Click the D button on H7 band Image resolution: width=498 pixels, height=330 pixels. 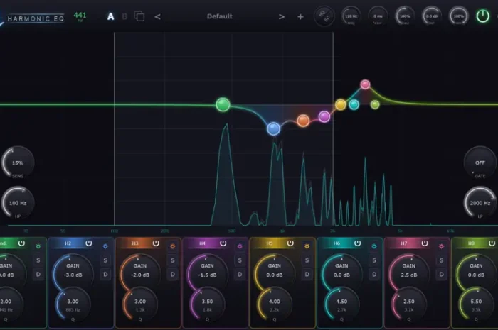pos(442,274)
